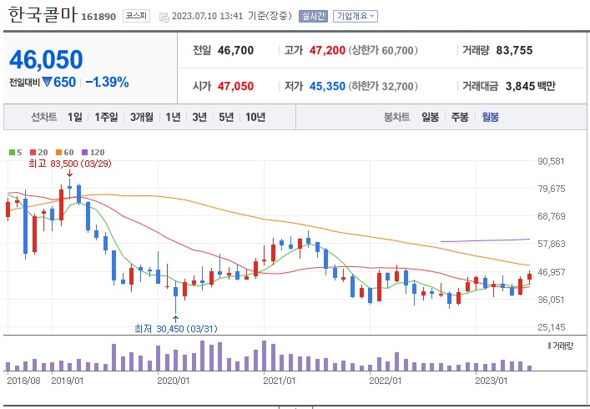The width and height of the screenshot is (590, 409).
Task: Click the 2020/01 date axis label
Action: click(x=173, y=381)
